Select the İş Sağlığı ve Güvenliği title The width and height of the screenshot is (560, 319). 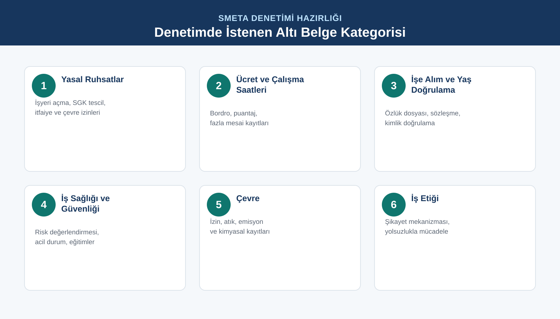pos(85,204)
